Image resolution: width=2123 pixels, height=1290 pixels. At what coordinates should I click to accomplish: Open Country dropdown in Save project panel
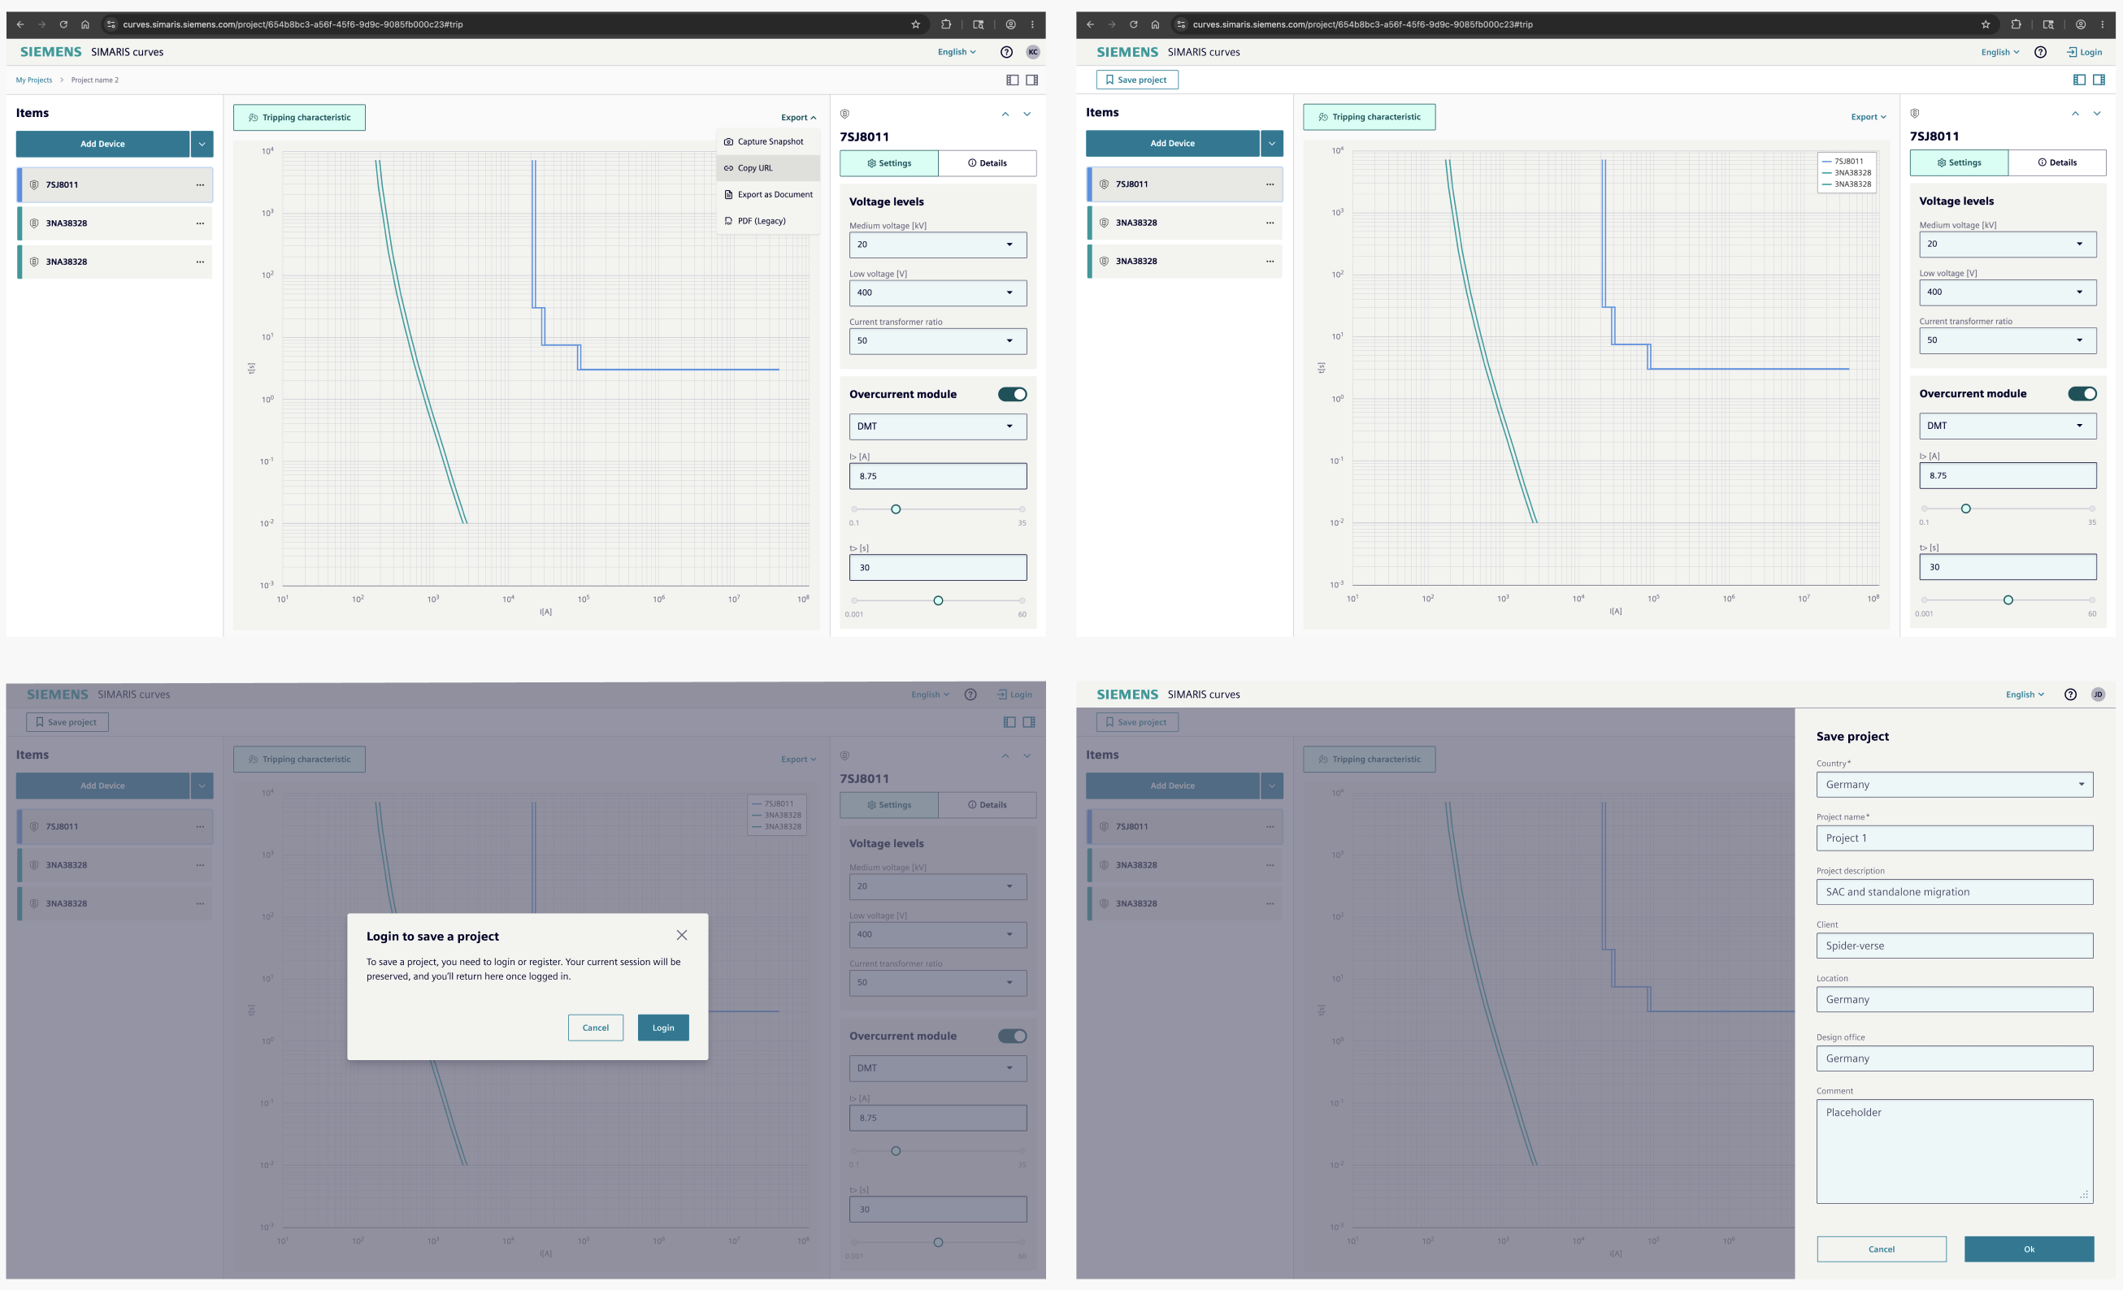pyautogui.click(x=1954, y=785)
